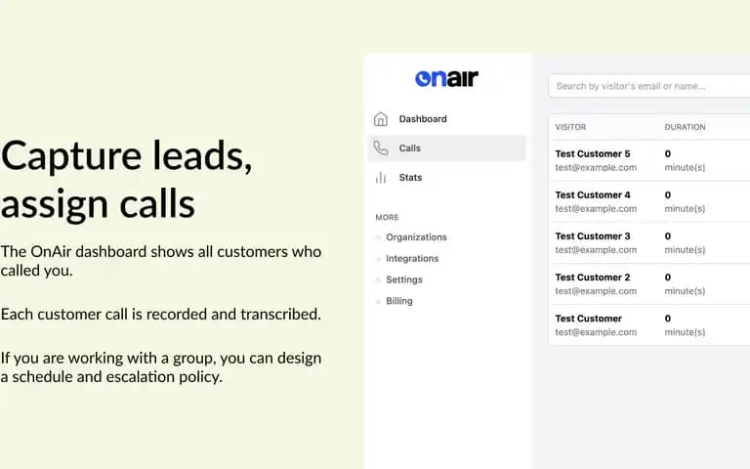Click the Dashboard home icon
The image size is (750, 469).
381,118
